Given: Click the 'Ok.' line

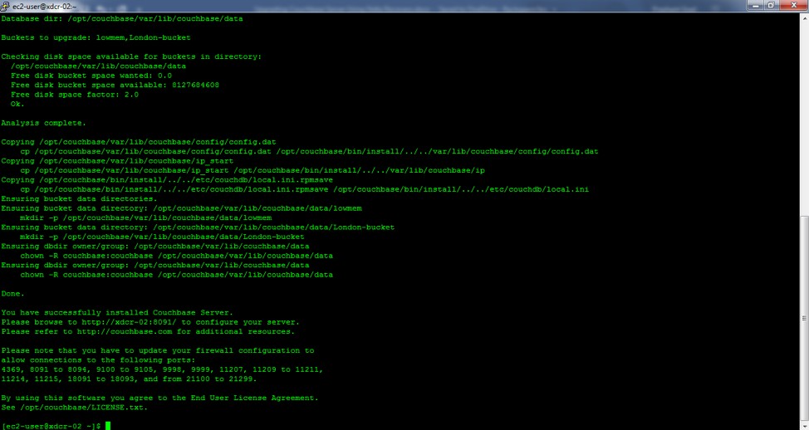Looking at the screenshot, I should click(x=17, y=104).
